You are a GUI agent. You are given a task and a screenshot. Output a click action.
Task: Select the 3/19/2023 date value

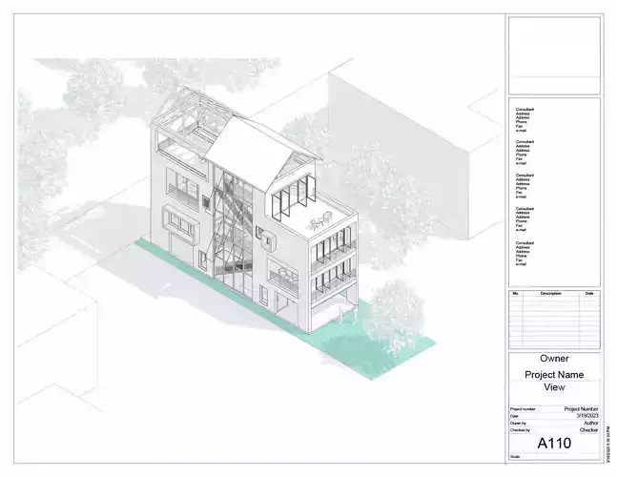pos(587,416)
